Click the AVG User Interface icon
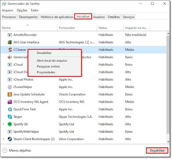Screen dimensions: 172x159 tap(10, 42)
